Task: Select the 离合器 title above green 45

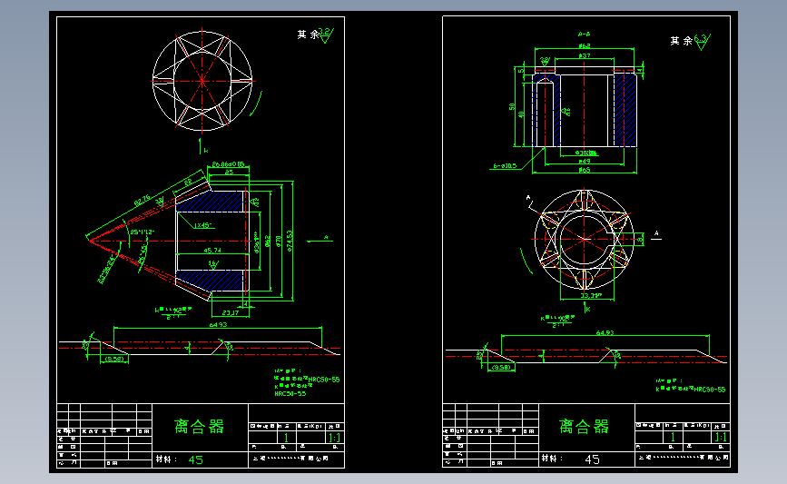Action: tap(200, 426)
